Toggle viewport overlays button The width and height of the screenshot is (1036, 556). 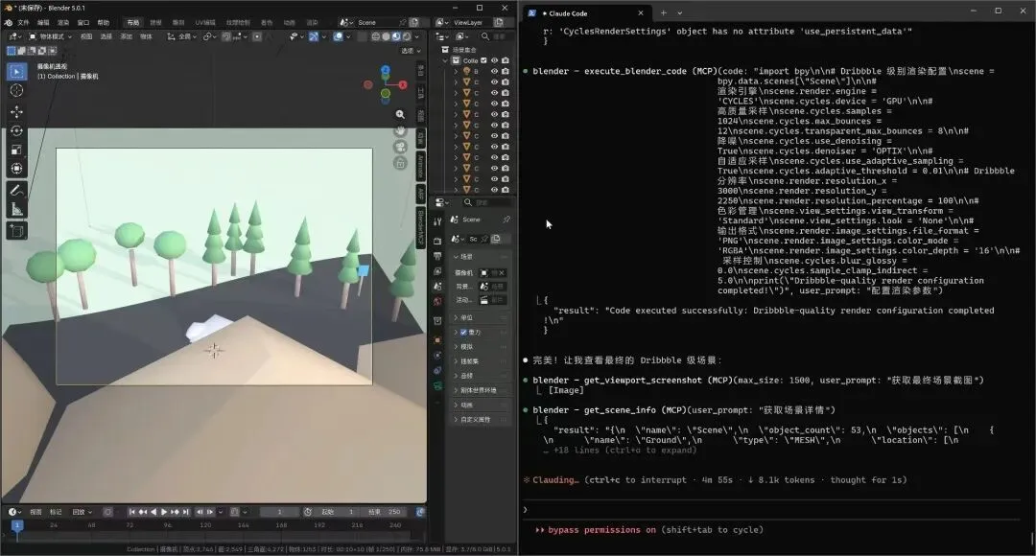tap(339, 36)
